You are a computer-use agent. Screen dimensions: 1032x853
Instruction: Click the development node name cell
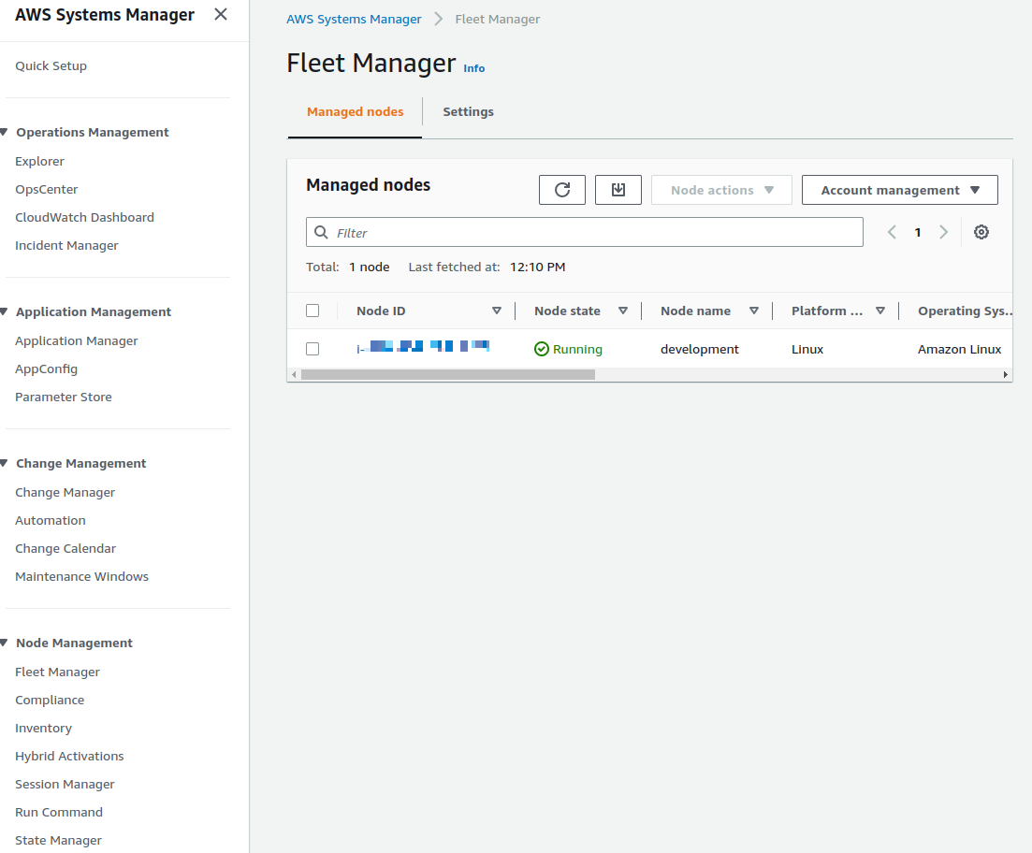[700, 350]
